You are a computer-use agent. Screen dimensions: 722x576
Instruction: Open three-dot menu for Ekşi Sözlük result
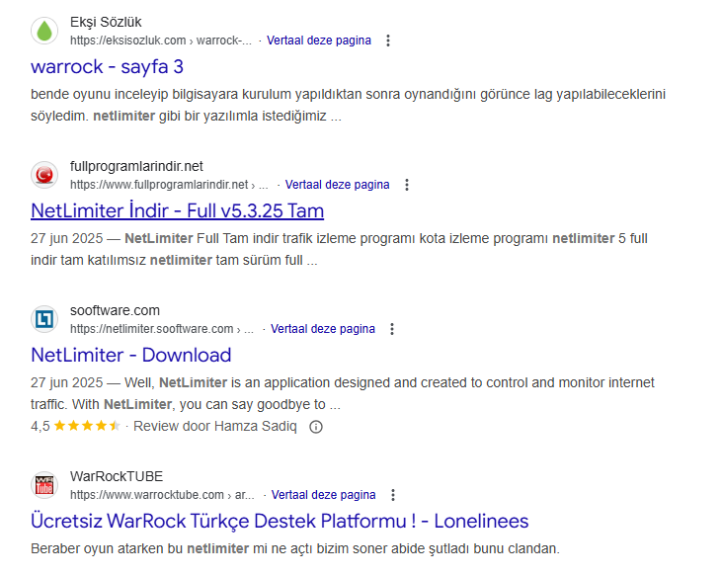tap(388, 41)
